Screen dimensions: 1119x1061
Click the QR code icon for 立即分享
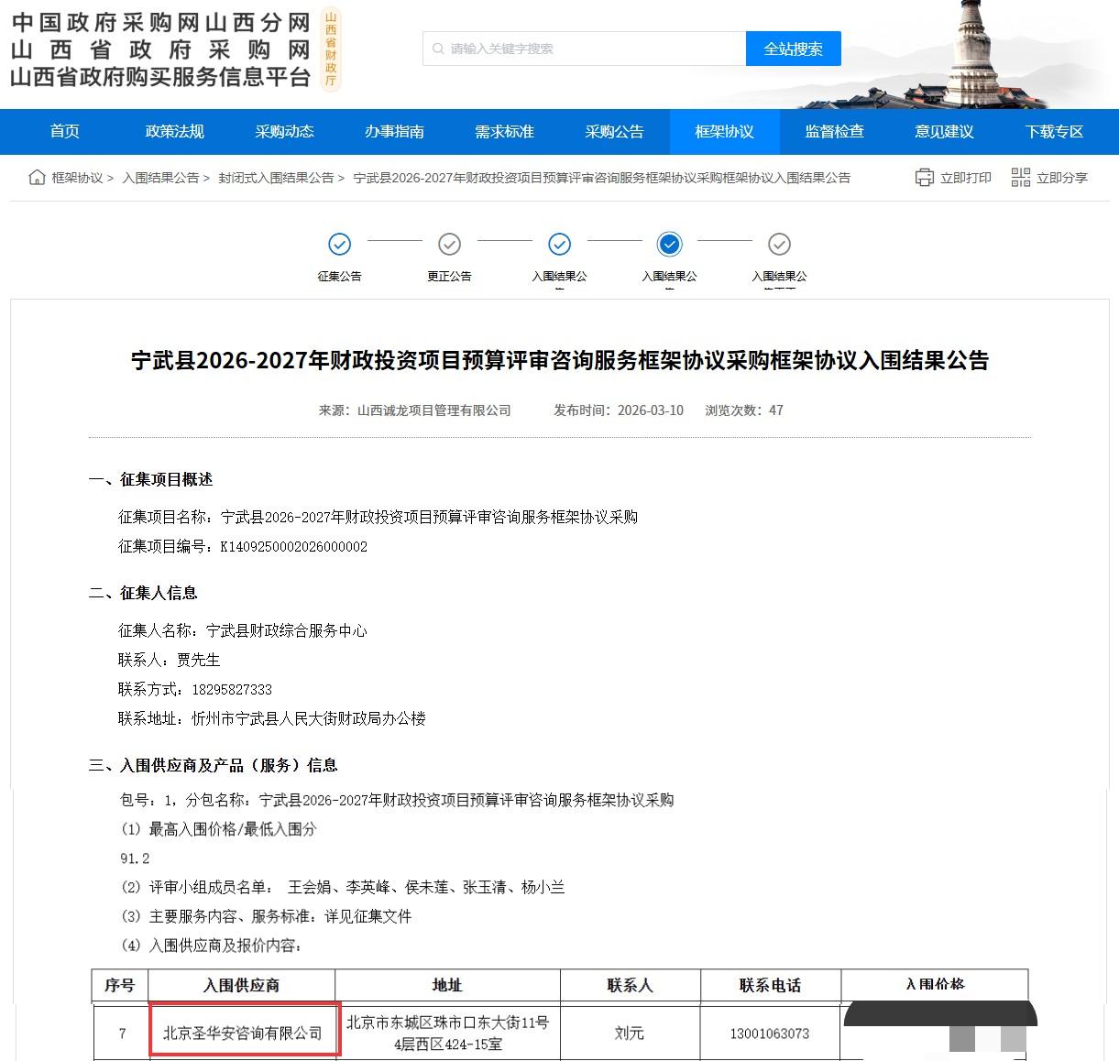[1020, 178]
